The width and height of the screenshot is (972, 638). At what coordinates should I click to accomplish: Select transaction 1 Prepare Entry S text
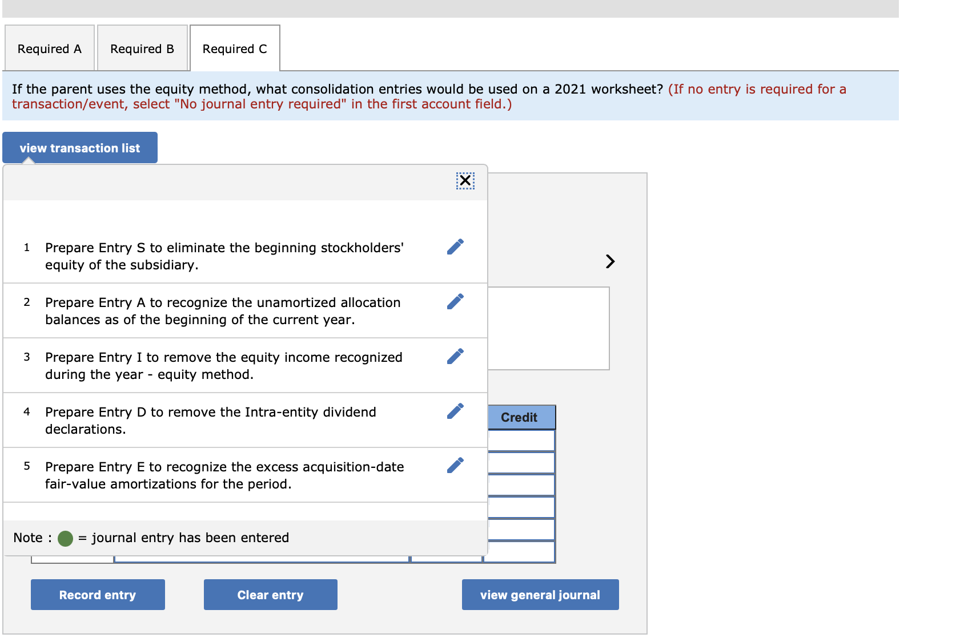tap(224, 256)
